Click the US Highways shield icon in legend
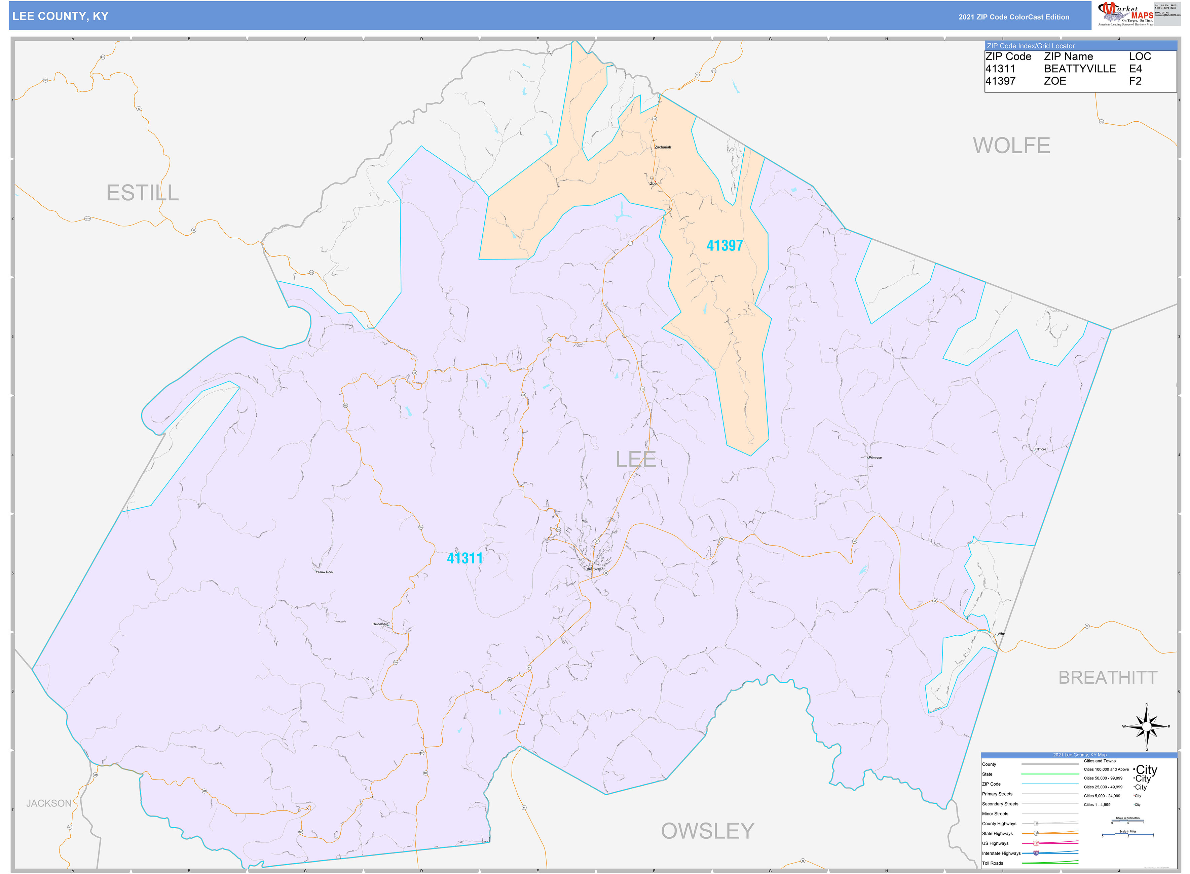 [x=1037, y=844]
